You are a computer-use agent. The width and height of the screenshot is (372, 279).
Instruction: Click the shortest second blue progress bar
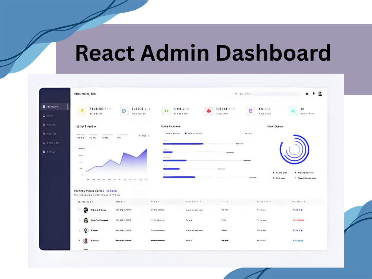pos(168,152)
